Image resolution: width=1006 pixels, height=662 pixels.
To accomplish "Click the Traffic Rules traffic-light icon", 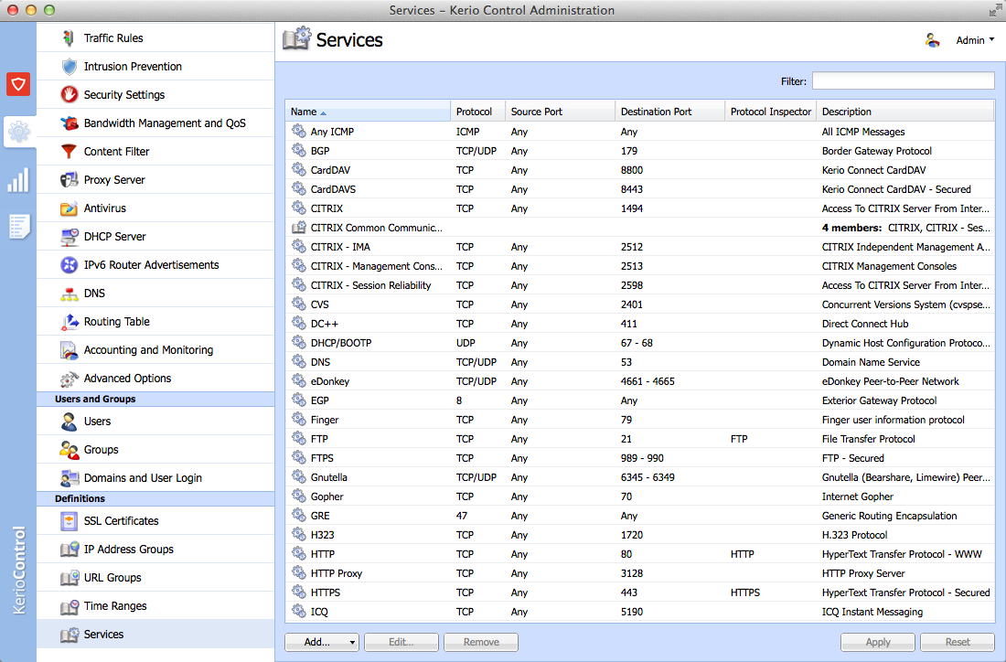I will pyautogui.click(x=68, y=37).
